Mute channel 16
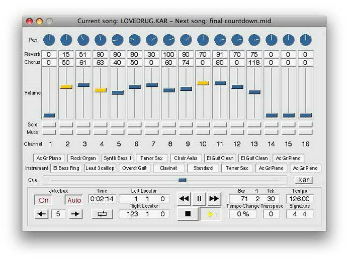The width and height of the screenshot is (352, 257). pyautogui.click(x=305, y=133)
